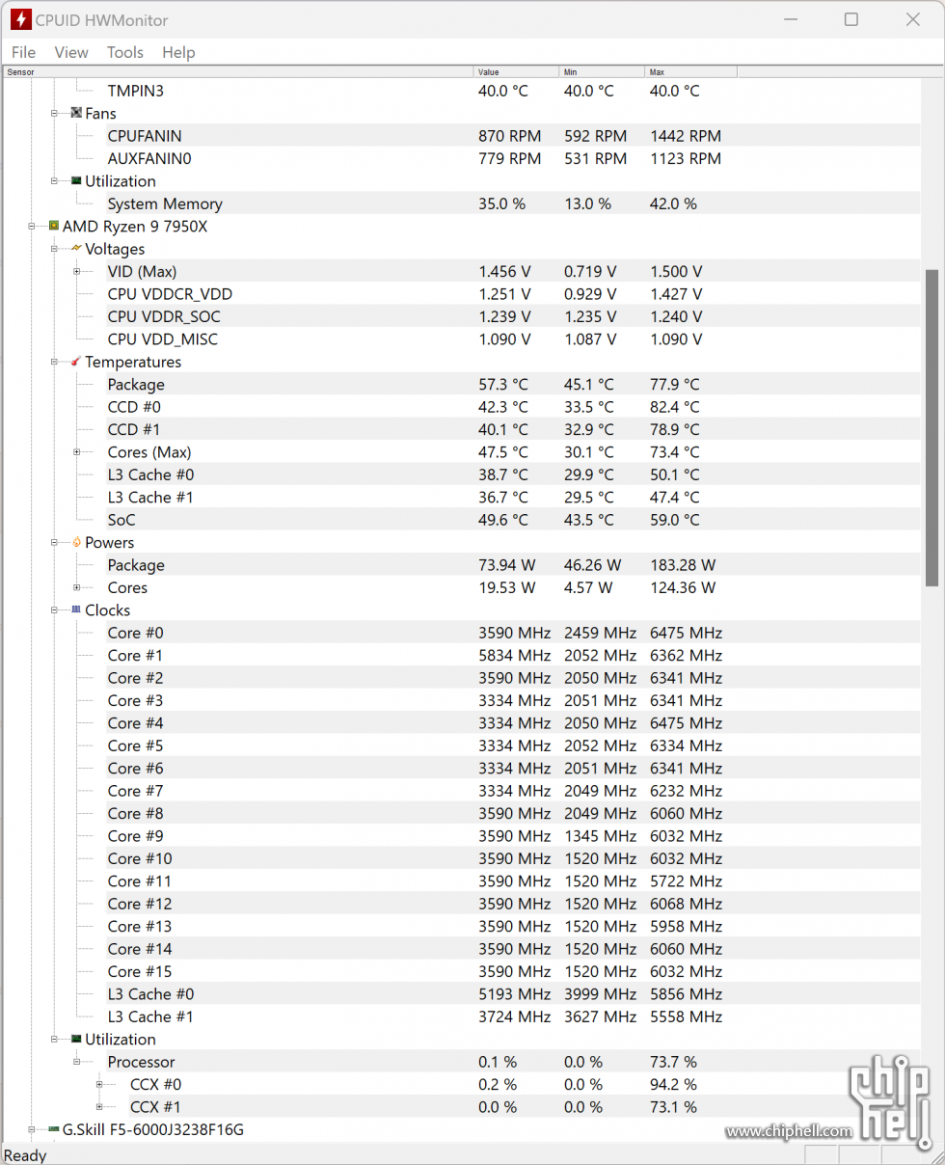
Task: Open the Tools menu
Action: (x=125, y=52)
